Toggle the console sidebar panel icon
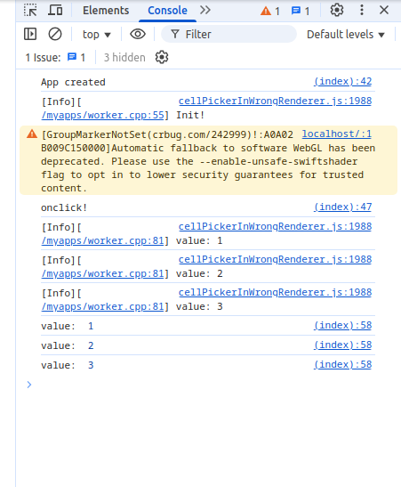This screenshot has height=487, width=401. pyautogui.click(x=30, y=34)
